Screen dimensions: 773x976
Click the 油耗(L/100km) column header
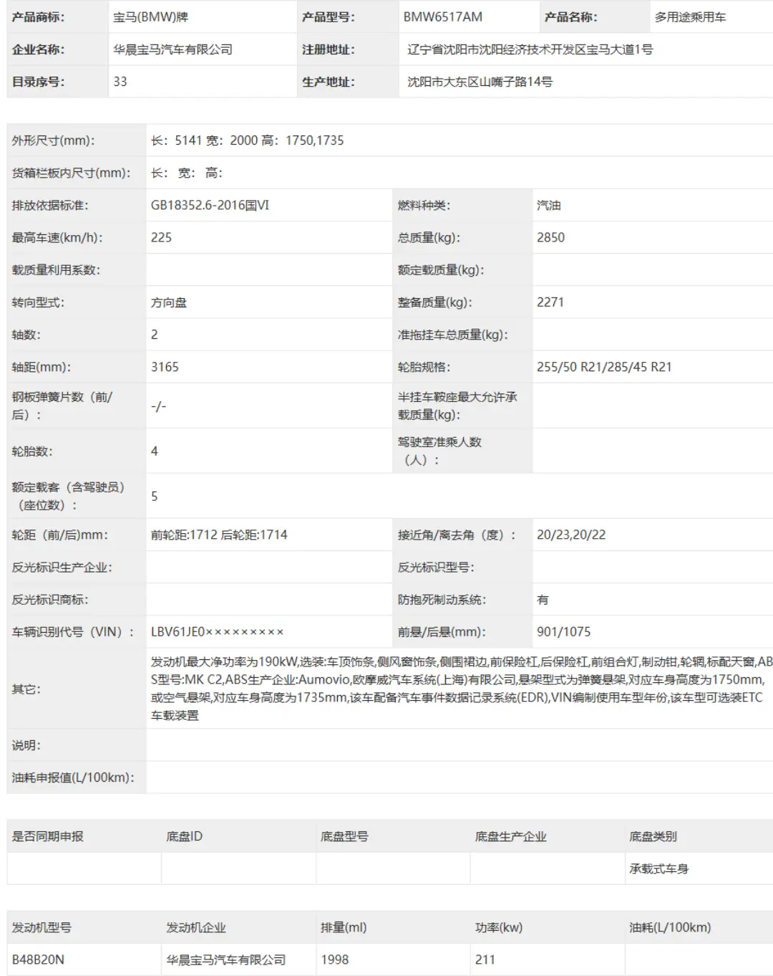click(x=670, y=927)
